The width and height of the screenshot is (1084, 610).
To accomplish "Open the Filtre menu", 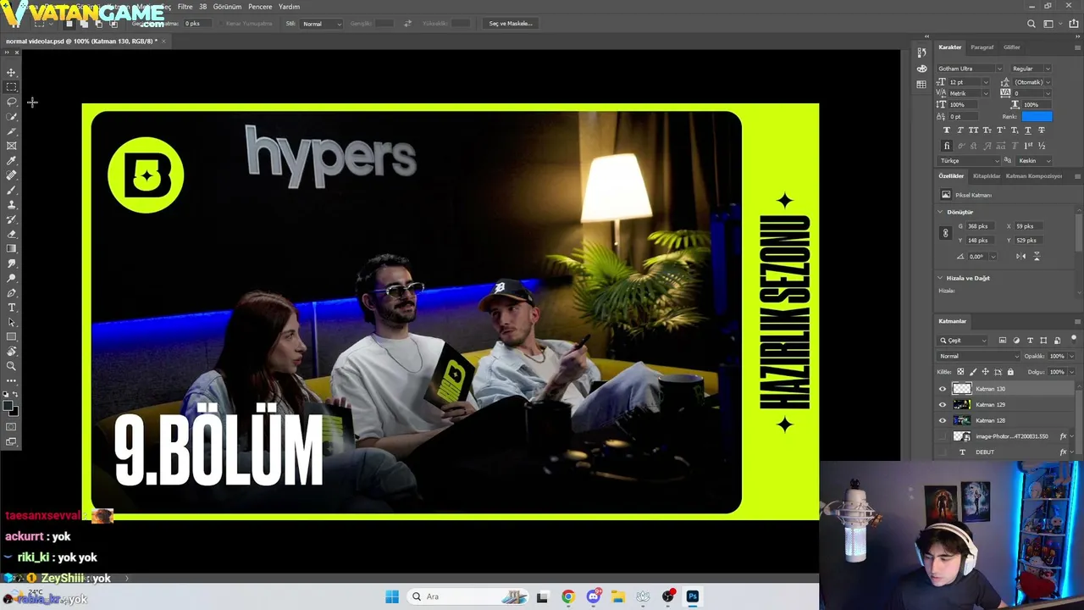I will 185,7.
